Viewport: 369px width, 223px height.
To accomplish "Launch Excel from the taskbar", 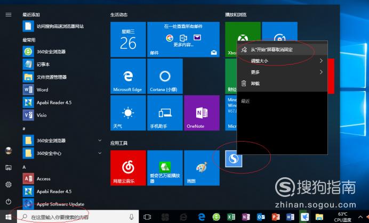I will point(231,217).
